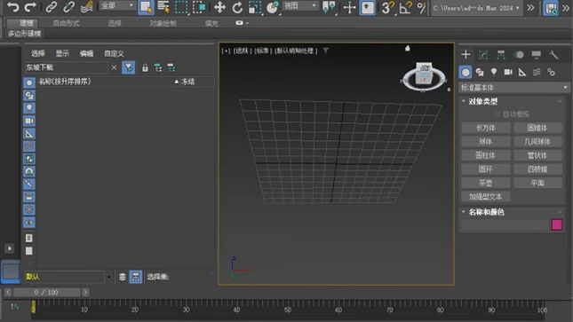Toggle the scene explorer lock icon

tap(145, 68)
